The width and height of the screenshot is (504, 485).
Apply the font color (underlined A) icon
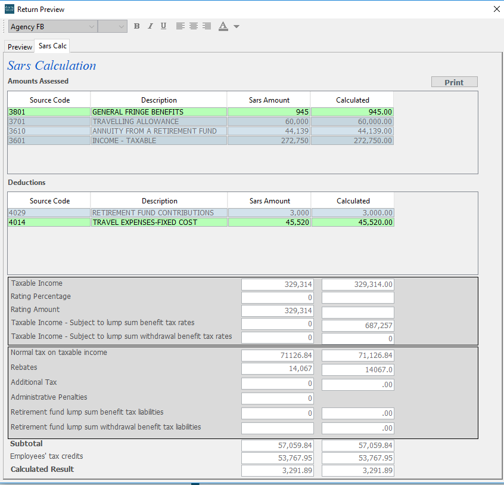[223, 26]
